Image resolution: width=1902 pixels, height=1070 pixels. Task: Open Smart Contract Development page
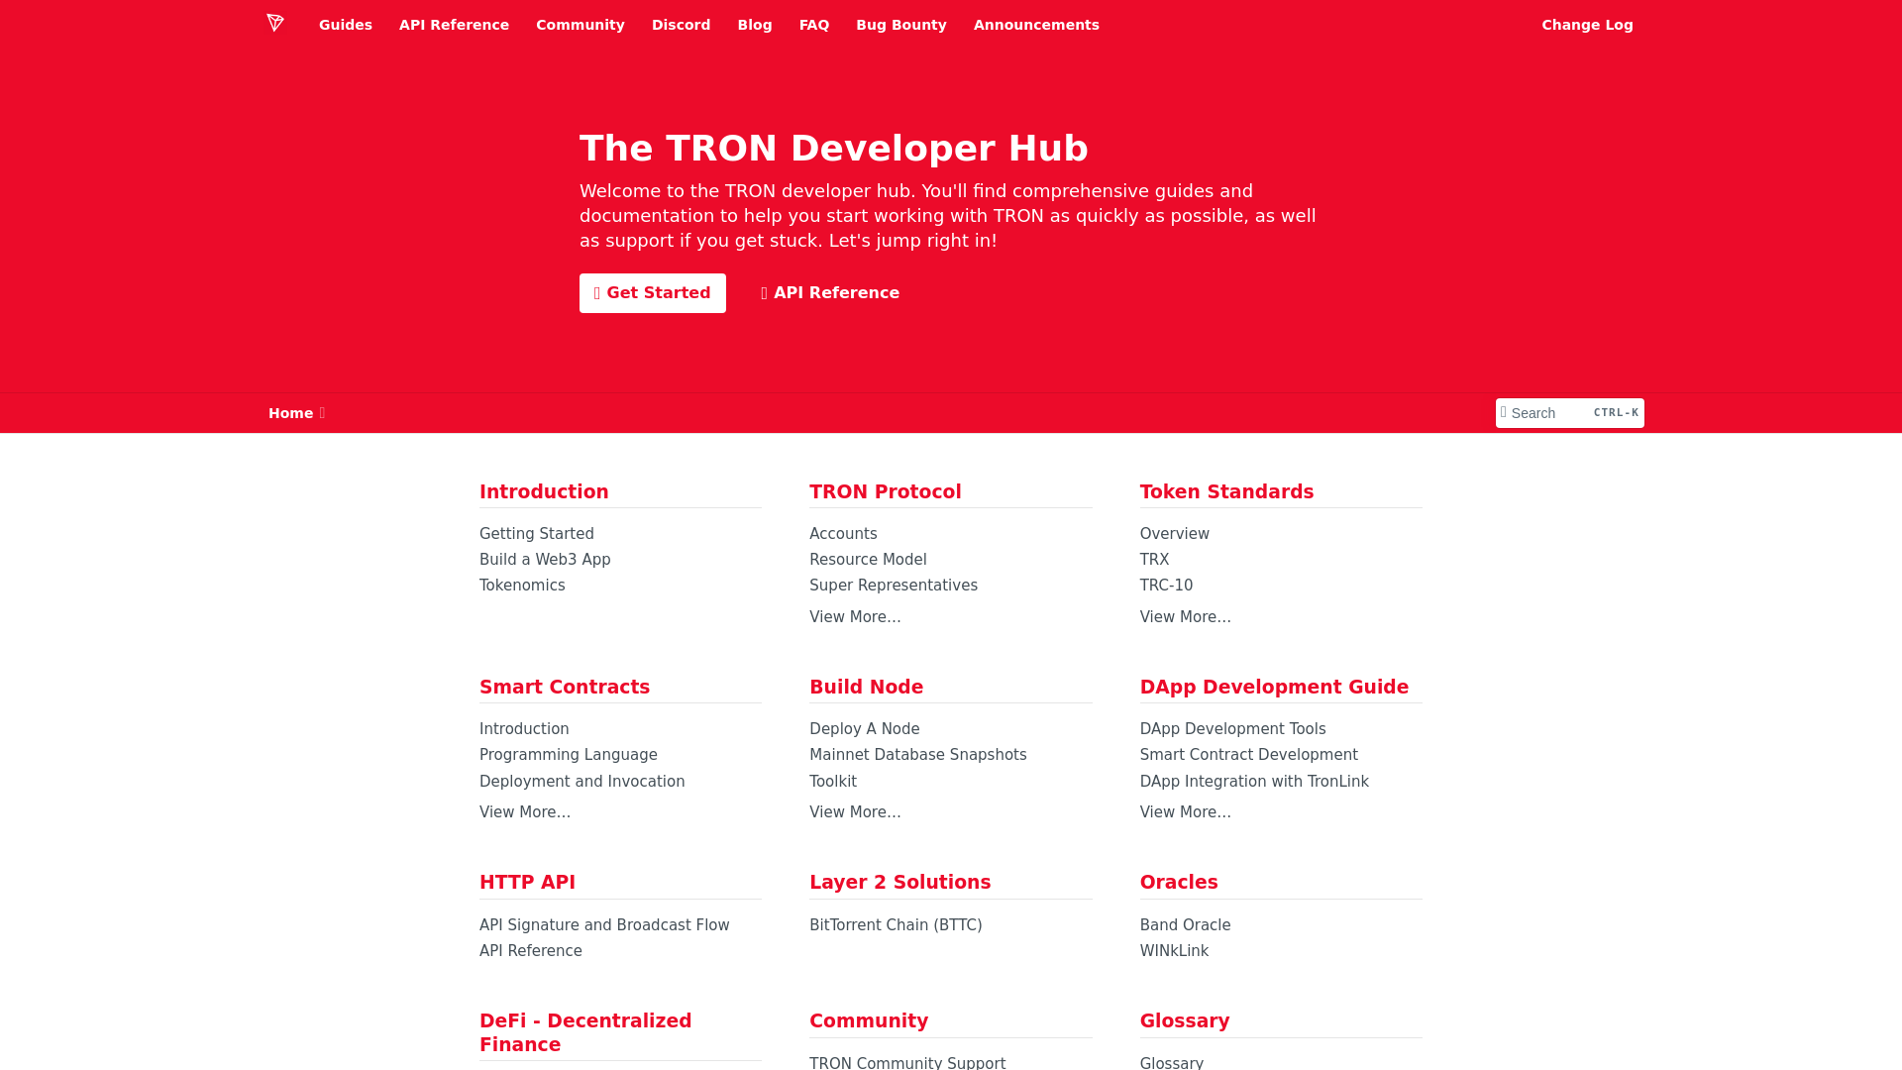[1249, 755]
